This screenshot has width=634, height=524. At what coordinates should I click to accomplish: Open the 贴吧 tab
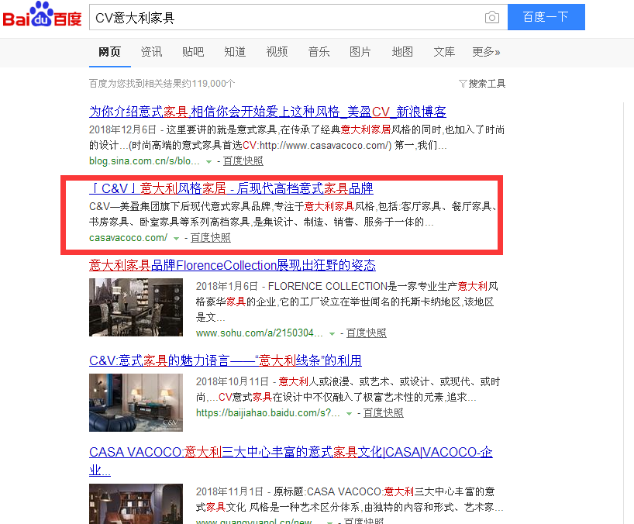pyautogui.click(x=193, y=52)
